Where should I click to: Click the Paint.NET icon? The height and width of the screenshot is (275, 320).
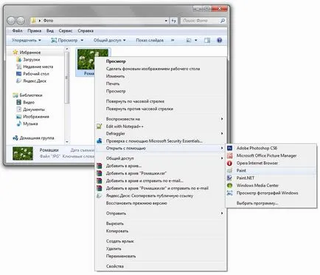[x=229, y=178]
